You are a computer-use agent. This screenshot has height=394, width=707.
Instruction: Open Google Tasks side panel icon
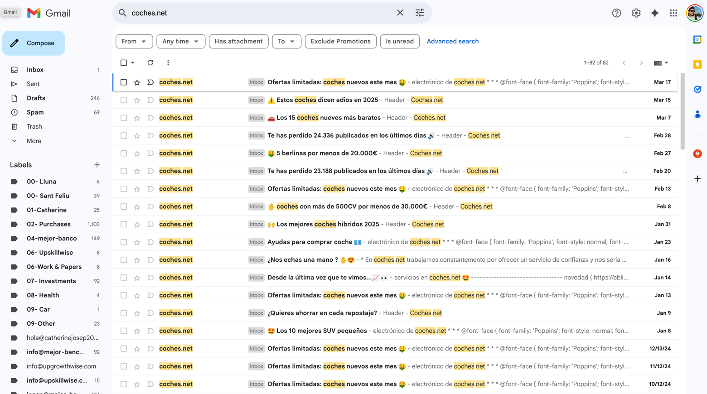tap(697, 89)
